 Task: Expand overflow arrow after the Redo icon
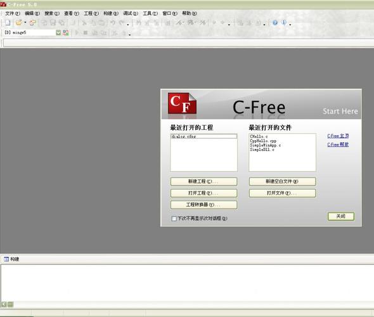point(128,24)
